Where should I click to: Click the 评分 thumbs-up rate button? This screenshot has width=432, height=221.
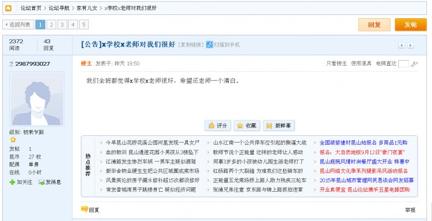pos(217,125)
